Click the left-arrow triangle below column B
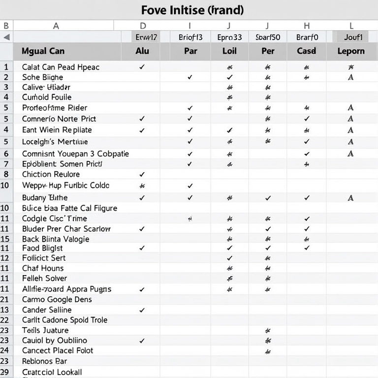Screen dimensions: 378x378 coord(6,37)
